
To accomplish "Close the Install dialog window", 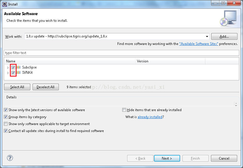I will [x=234, y=3].
